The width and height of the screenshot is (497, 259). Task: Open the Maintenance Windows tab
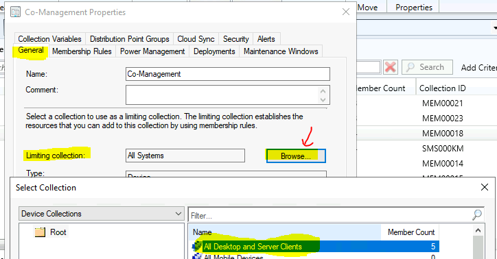click(281, 51)
